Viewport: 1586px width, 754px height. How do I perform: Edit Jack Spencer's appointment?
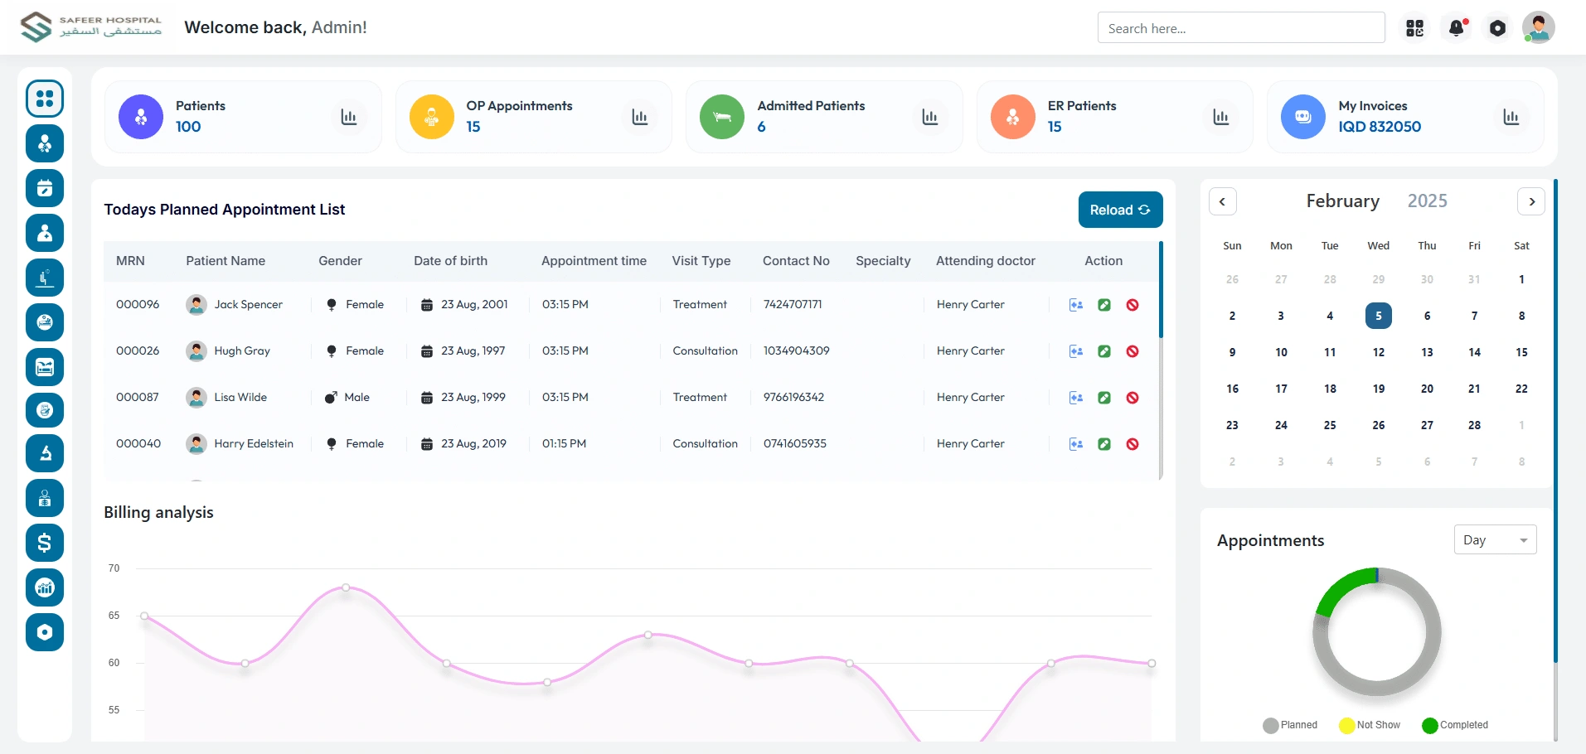pyautogui.click(x=1104, y=305)
